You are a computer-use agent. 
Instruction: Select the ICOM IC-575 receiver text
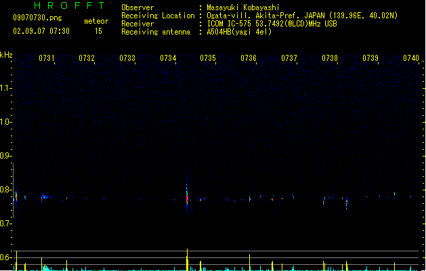[x=272, y=24]
